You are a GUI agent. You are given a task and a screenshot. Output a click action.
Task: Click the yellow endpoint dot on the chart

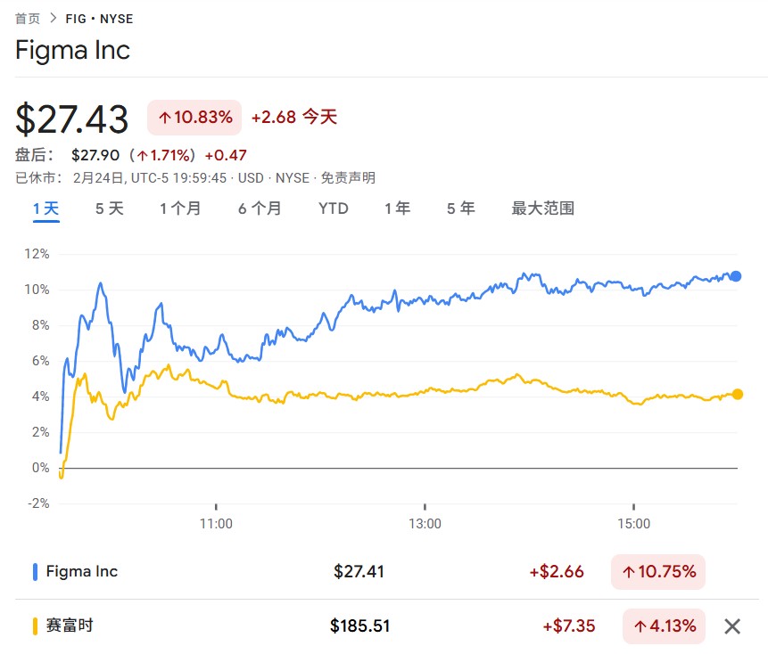point(737,394)
